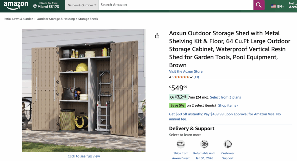
Task: Click the Search Amazon input field
Action: [176, 5]
